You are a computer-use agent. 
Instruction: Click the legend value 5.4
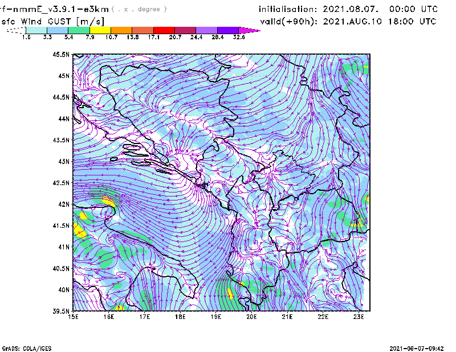click(68, 37)
